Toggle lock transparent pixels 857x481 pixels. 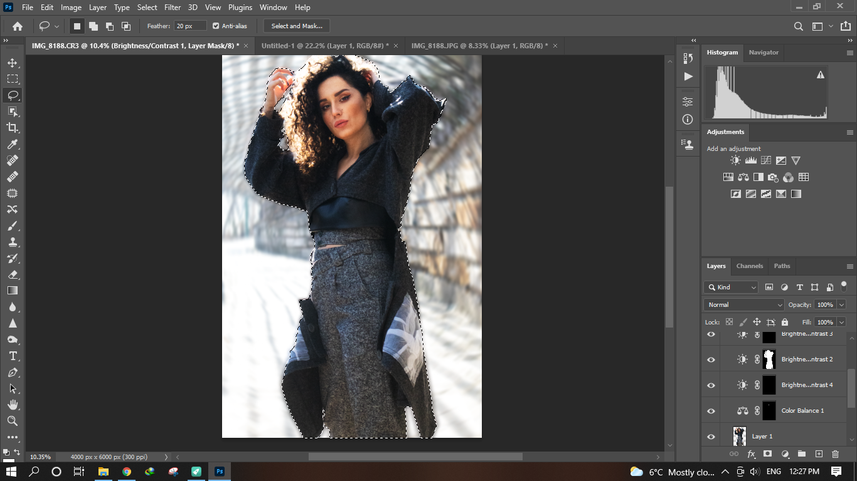point(729,322)
